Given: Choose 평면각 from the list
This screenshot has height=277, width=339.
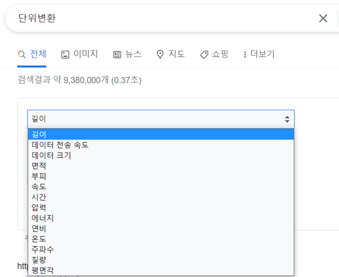Looking at the screenshot, I should (161, 270).
